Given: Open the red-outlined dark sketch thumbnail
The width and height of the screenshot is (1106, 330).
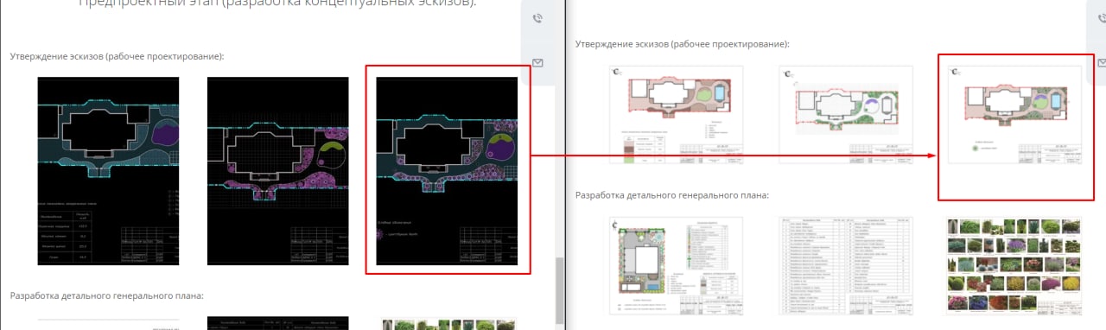Looking at the screenshot, I should tap(447, 171).
